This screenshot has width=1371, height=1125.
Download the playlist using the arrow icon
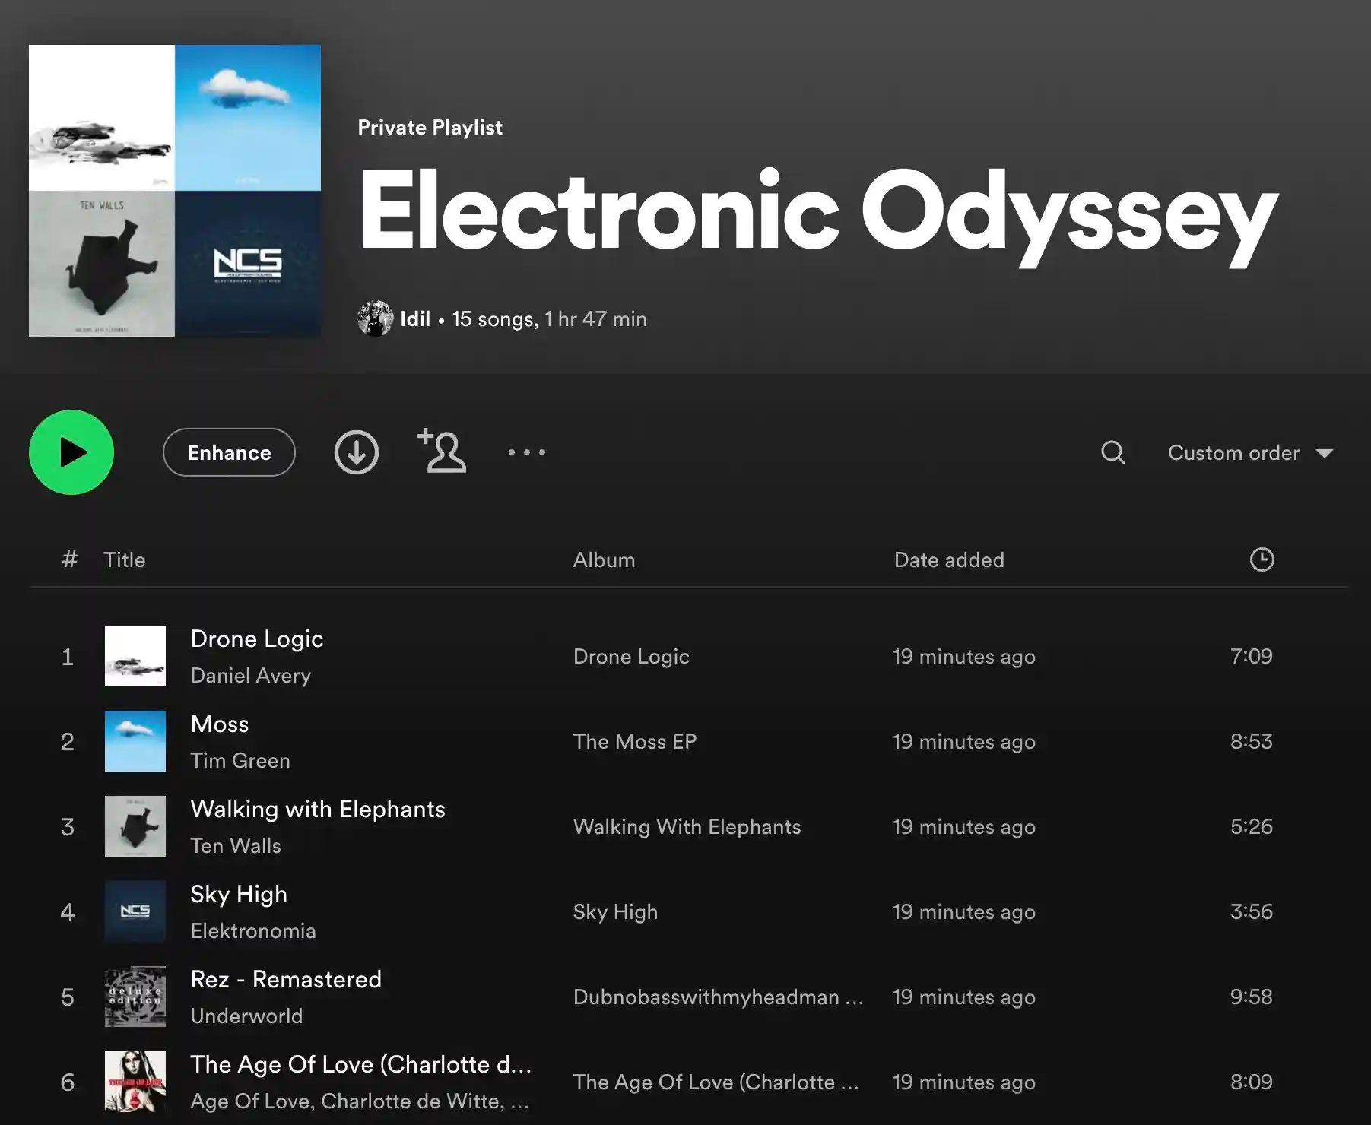coord(356,452)
